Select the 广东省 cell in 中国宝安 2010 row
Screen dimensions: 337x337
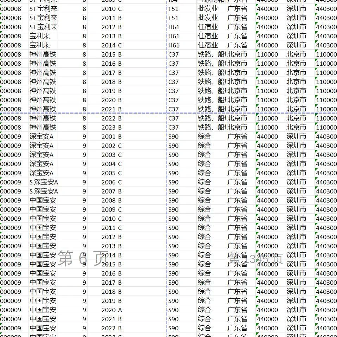tap(241, 219)
